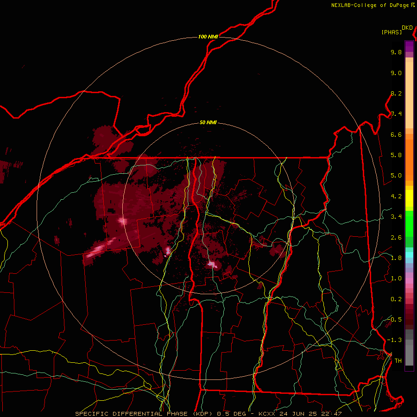Click the 0.2 scale value

396,299
